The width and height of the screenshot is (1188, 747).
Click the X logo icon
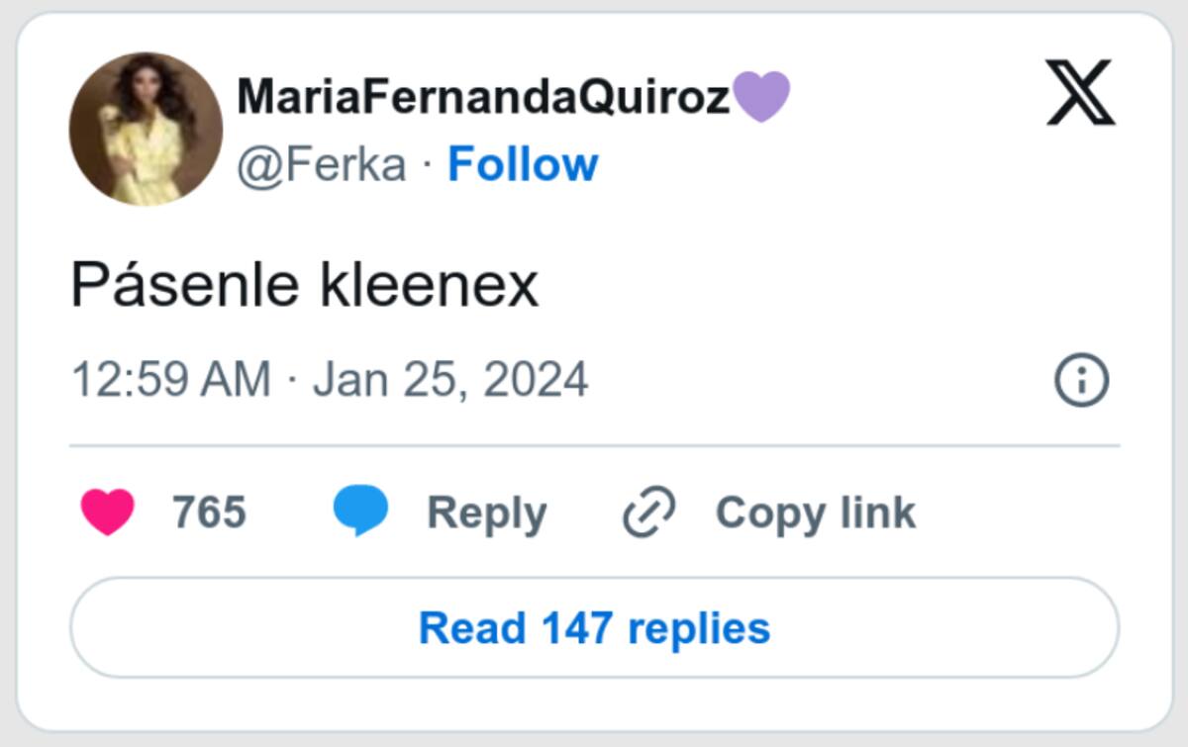tap(1080, 93)
